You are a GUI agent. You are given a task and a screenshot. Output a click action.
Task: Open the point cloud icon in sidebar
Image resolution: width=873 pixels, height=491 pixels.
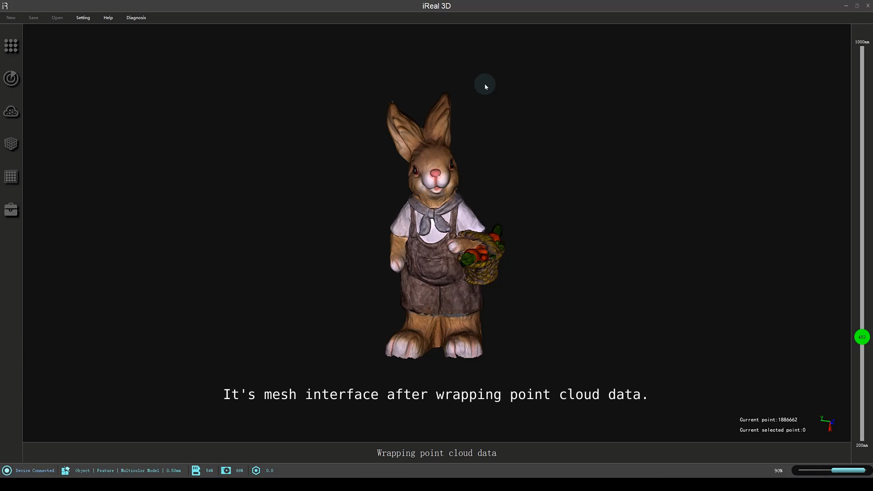pos(11,112)
